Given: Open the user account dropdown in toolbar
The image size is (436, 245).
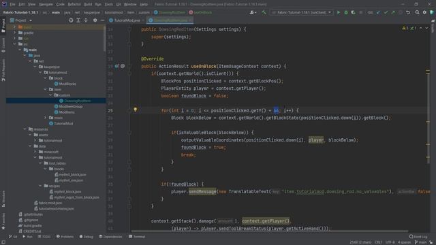Looking at the screenshot, I should (253, 12).
